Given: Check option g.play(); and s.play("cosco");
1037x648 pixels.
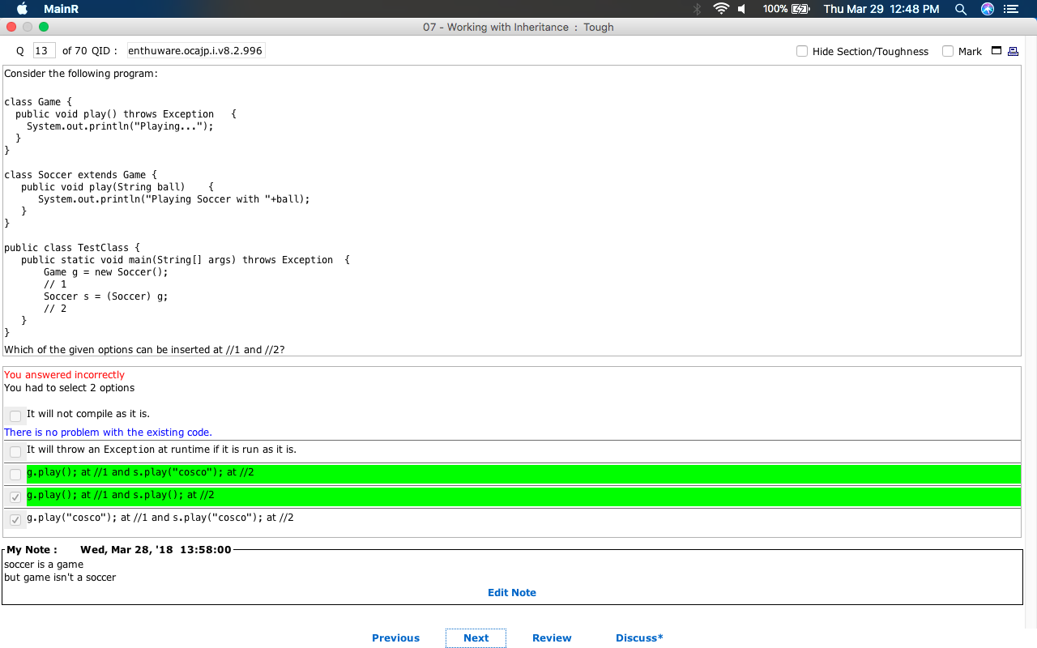Looking at the screenshot, I should [x=15, y=475].
